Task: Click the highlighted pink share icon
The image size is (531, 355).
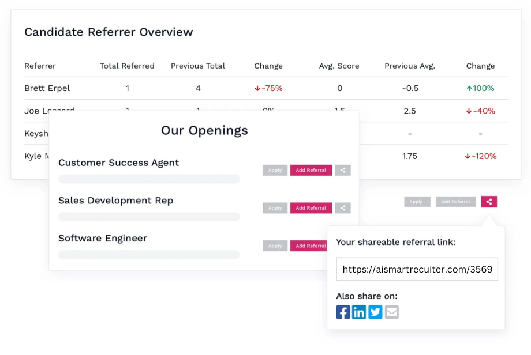Action: (489, 202)
